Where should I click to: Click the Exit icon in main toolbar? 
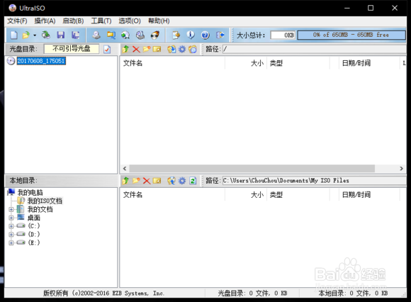click(x=220, y=35)
